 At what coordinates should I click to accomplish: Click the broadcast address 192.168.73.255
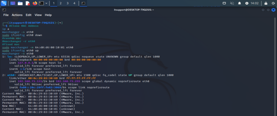tap(68, 81)
